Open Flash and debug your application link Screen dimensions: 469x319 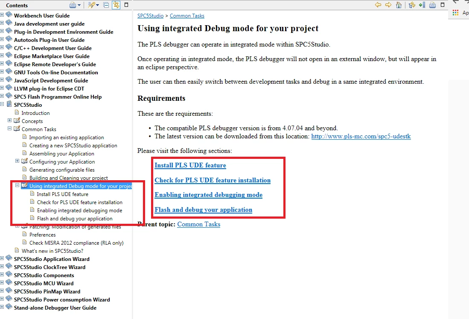coord(204,210)
